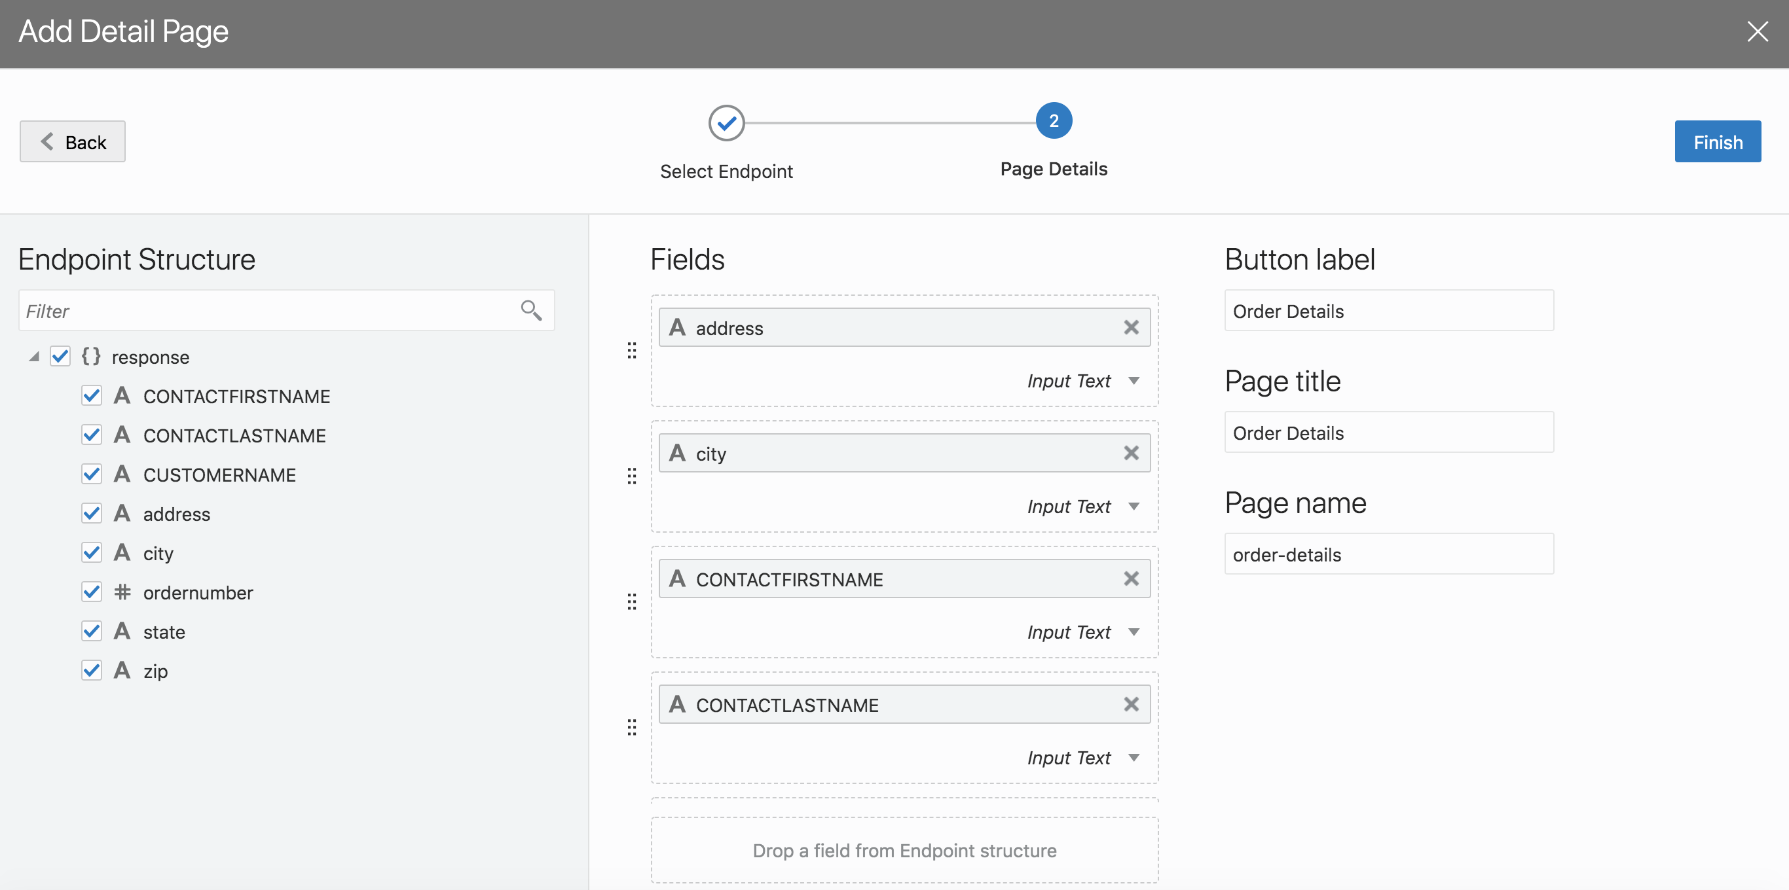1789x890 pixels.
Task: Collapse the response tree node
Action: 33,357
